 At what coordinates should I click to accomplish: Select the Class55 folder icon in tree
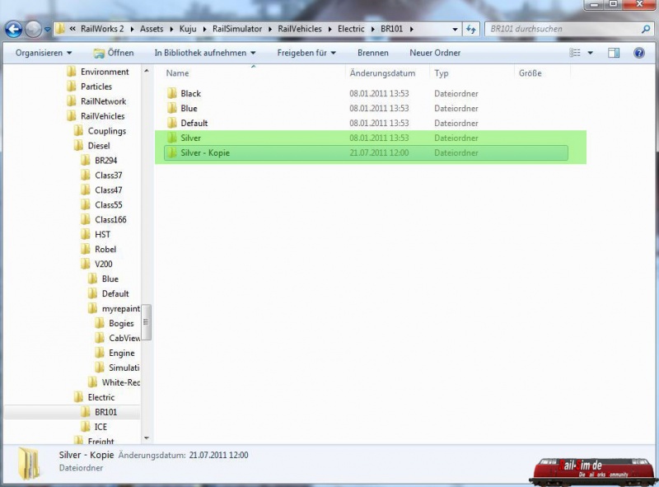[86, 205]
